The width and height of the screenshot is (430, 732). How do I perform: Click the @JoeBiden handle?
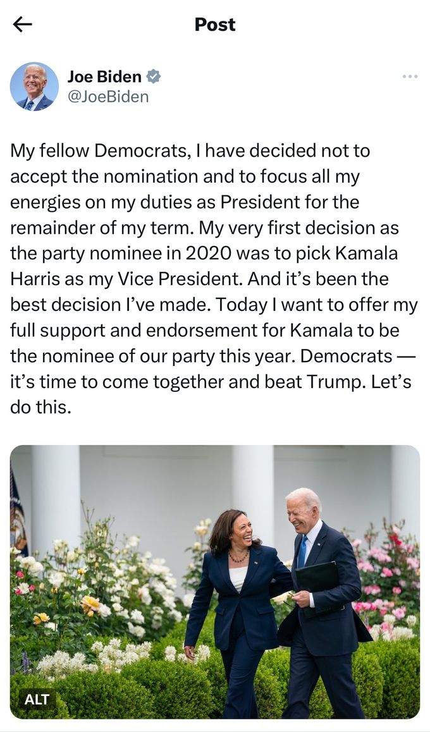click(108, 97)
